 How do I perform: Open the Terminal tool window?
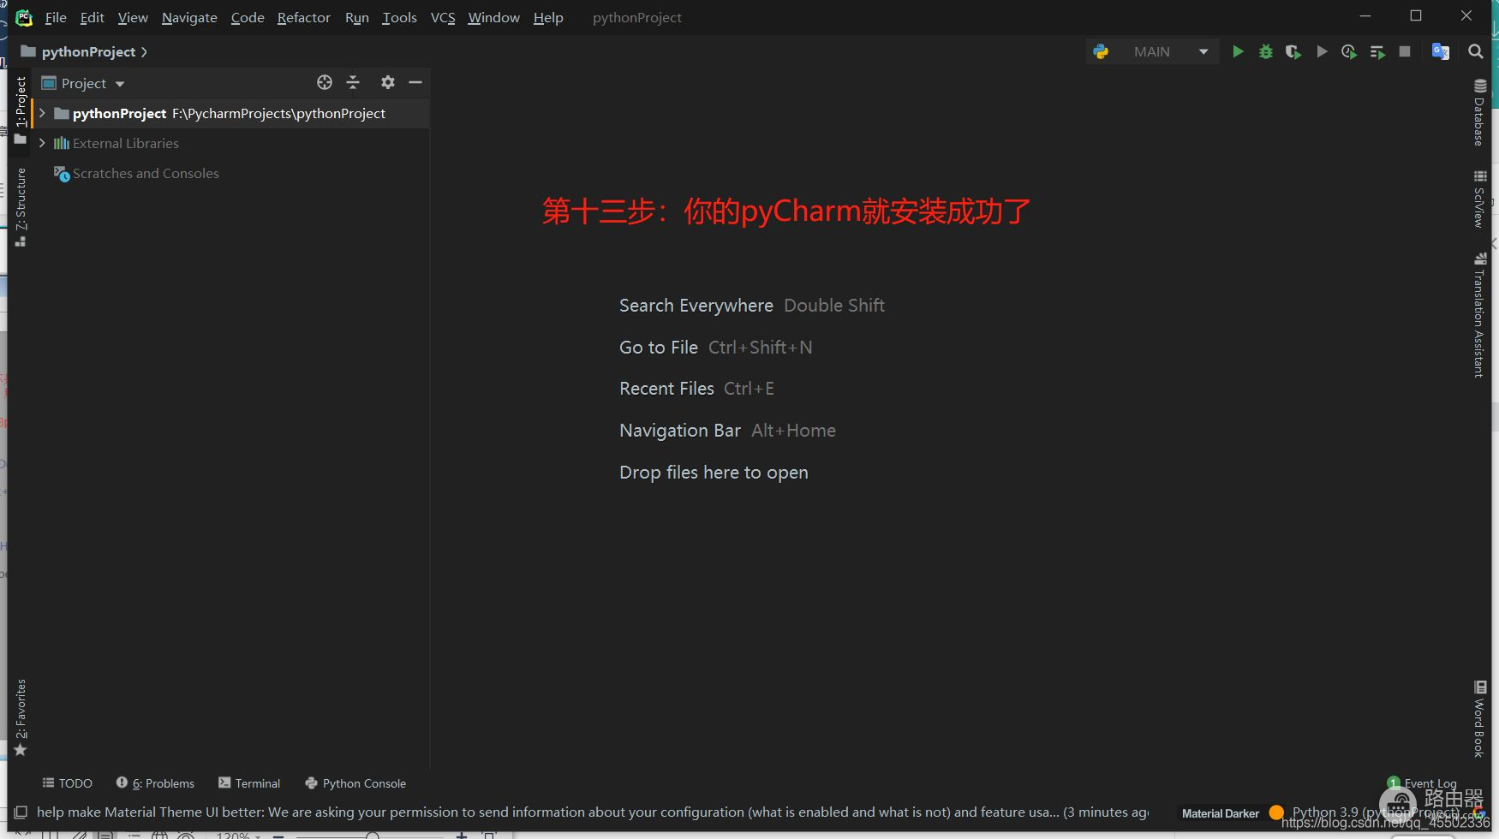tap(249, 783)
